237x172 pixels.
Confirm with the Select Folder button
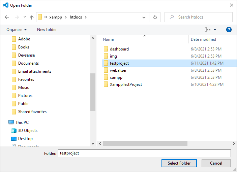[179, 163]
